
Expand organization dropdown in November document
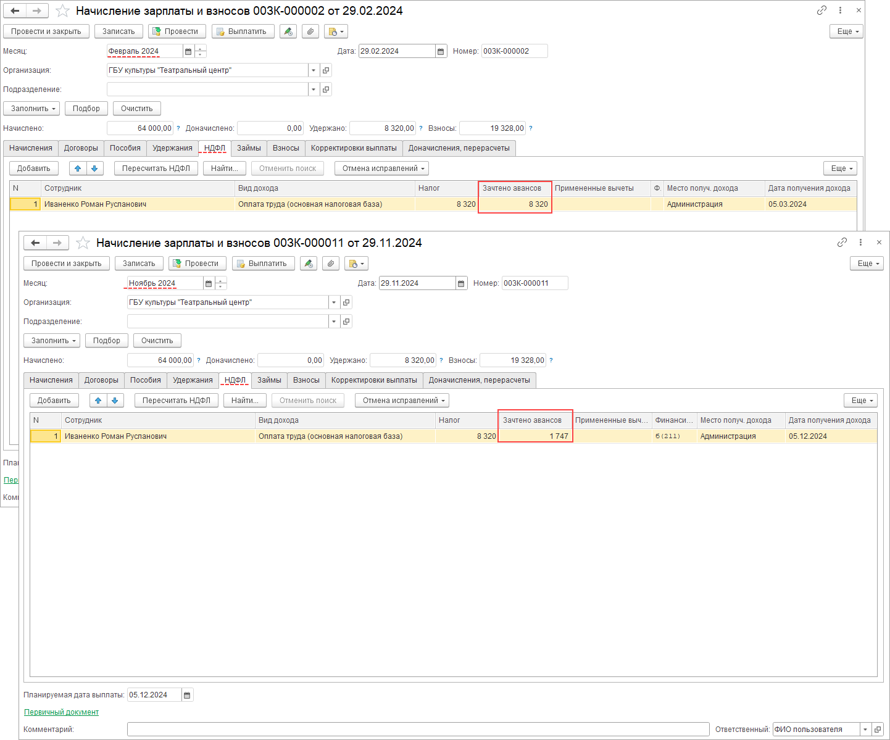334,302
